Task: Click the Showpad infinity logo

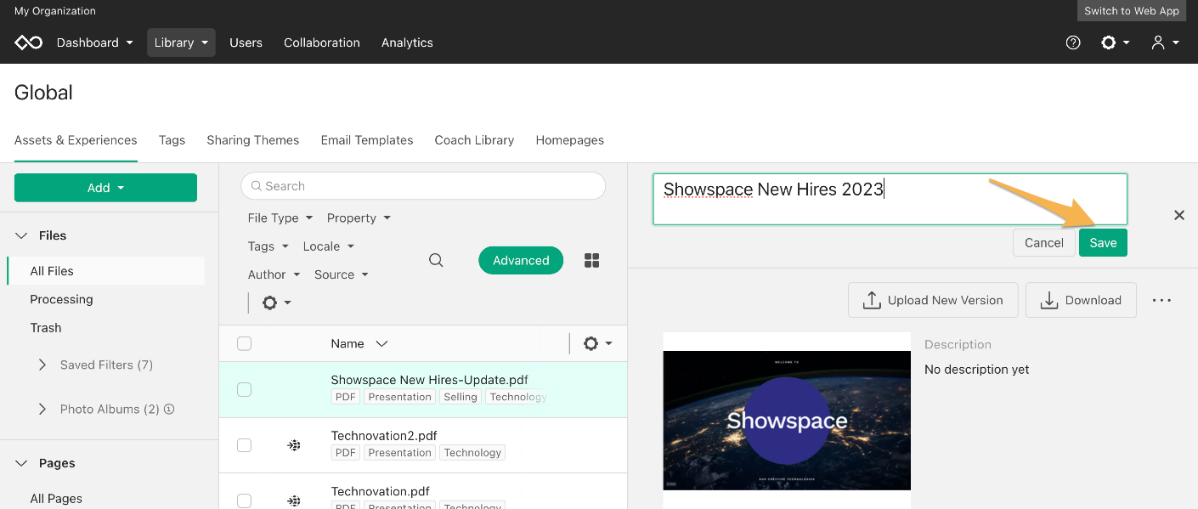Action: (x=28, y=42)
